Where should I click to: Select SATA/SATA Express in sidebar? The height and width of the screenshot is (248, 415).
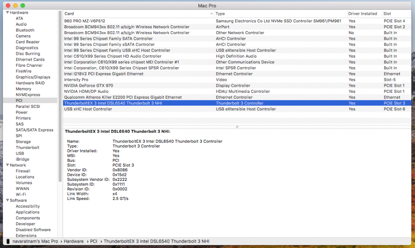tap(34, 130)
